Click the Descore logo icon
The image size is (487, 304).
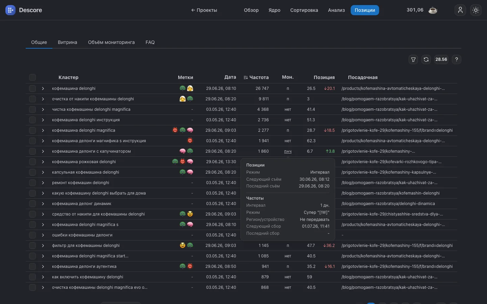tap(10, 10)
